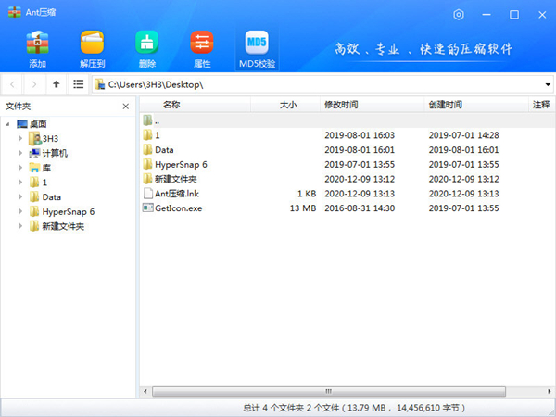Select HyperSnap 6 folder in sidebar tree
The image size is (556, 417).
pyautogui.click(x=68, y=212)
